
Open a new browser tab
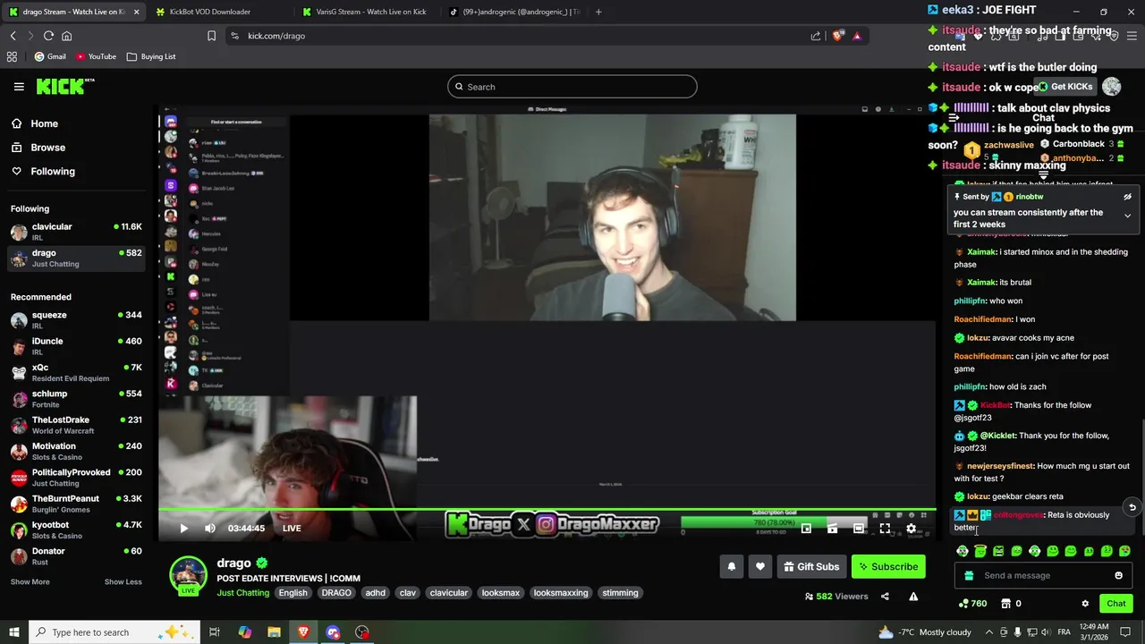[x=598, y=12]
